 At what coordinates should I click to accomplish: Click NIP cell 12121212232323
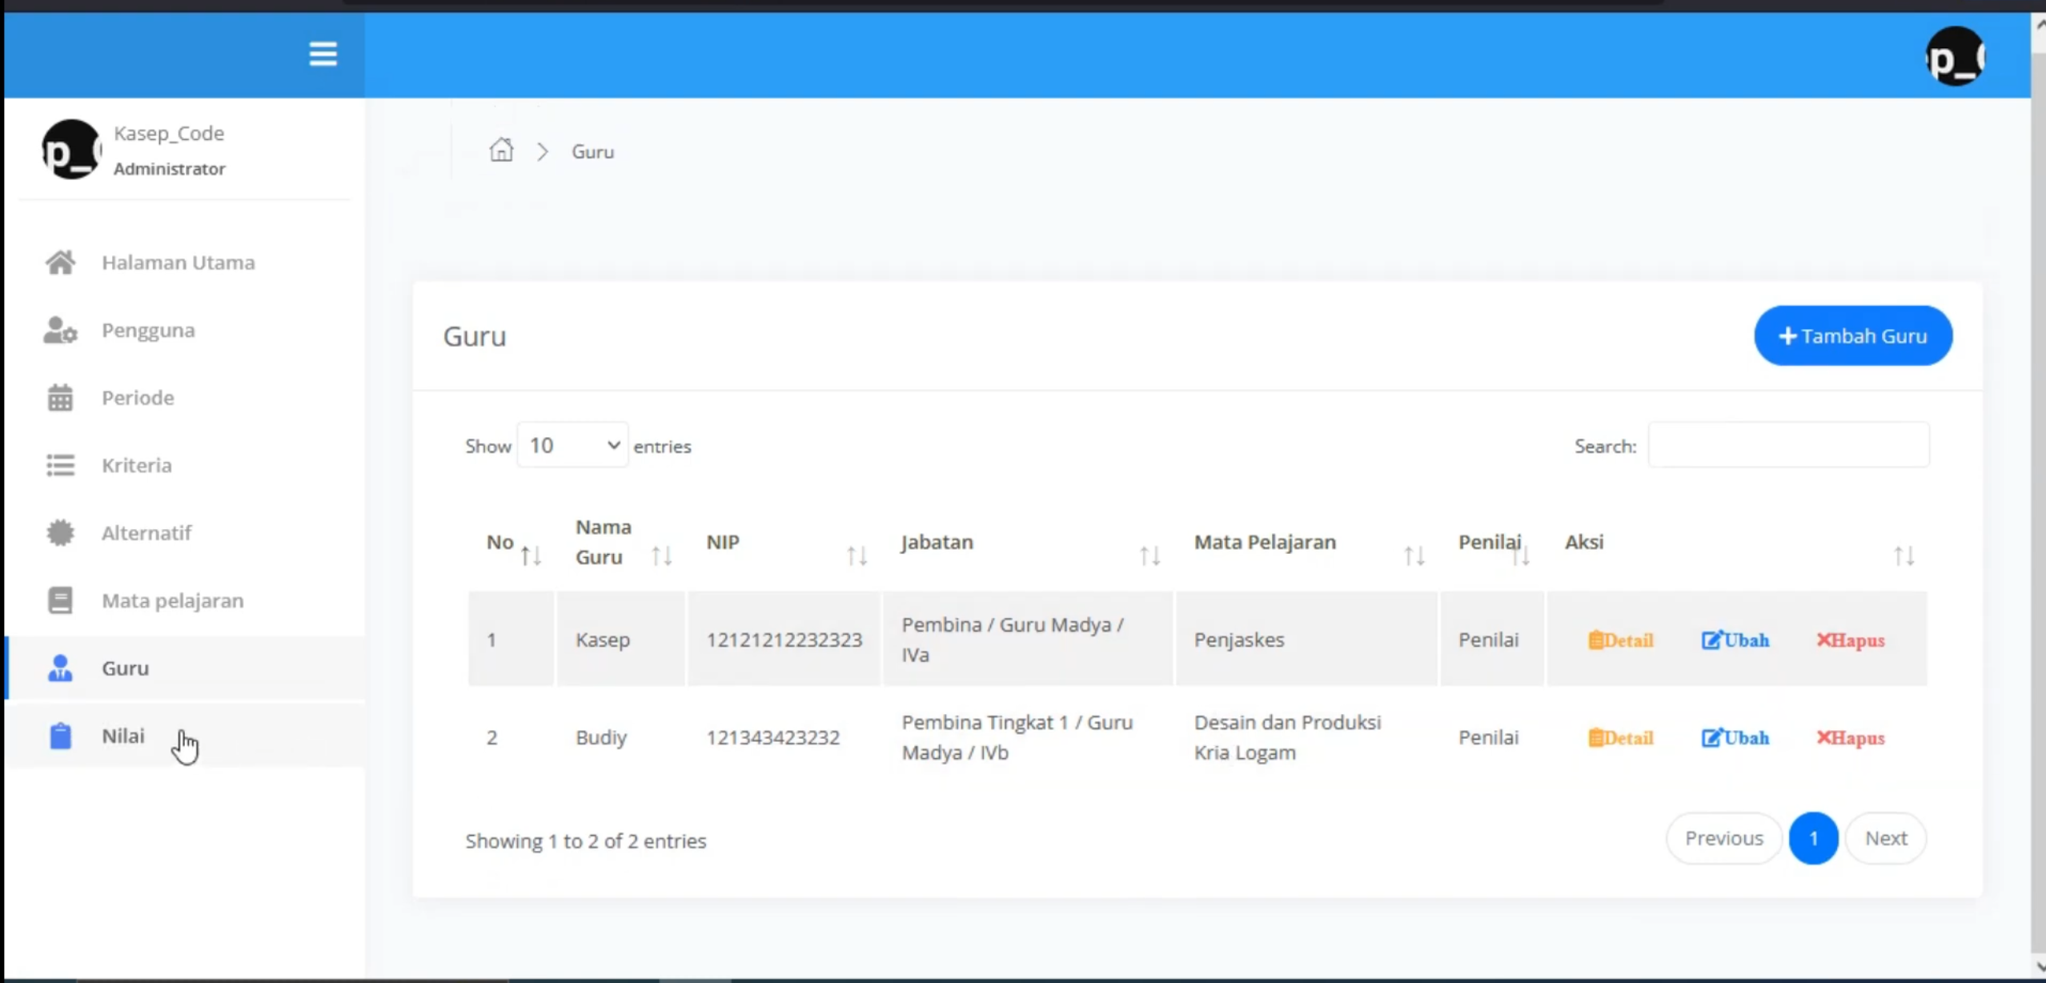[784, 640]
